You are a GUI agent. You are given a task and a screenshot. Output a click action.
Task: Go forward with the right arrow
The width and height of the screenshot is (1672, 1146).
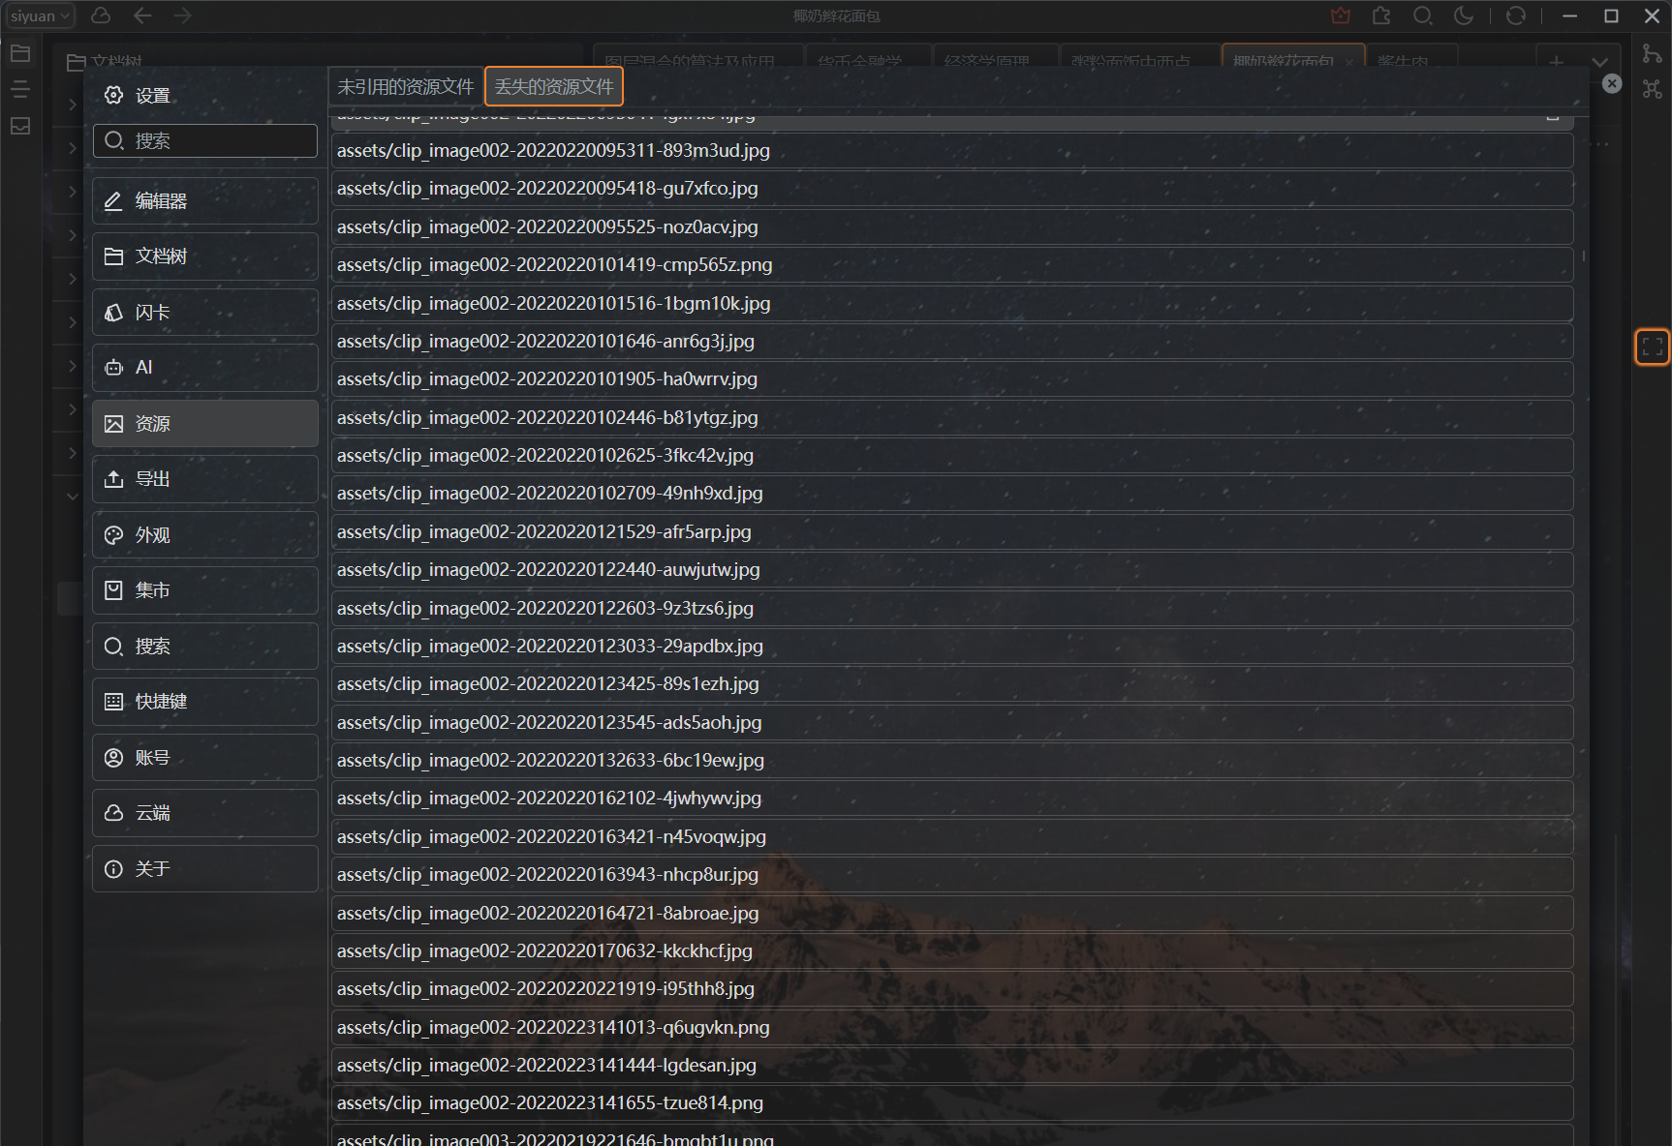tap(183, 15)
